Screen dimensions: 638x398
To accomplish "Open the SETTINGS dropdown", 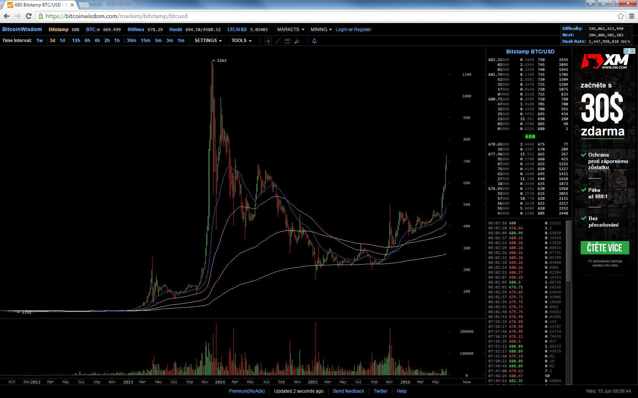I will click(x=208, y=41).
